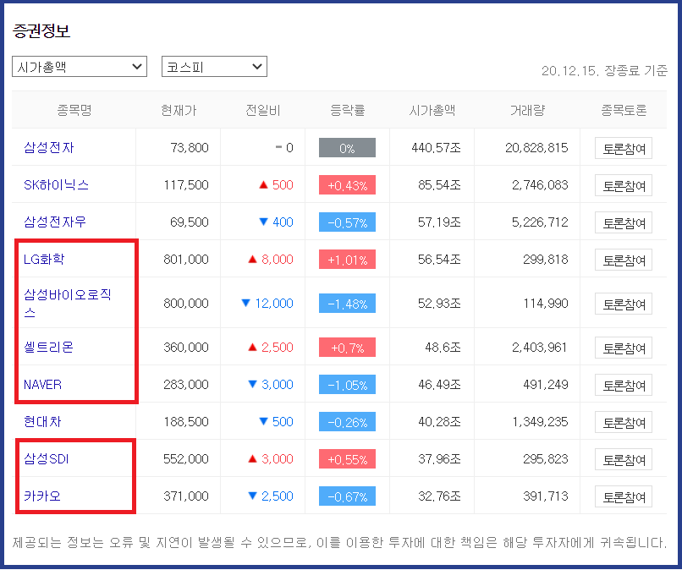
Task: Open the 코스피 market dropdown
Action: pyautogui.click(x=214, y=67)
